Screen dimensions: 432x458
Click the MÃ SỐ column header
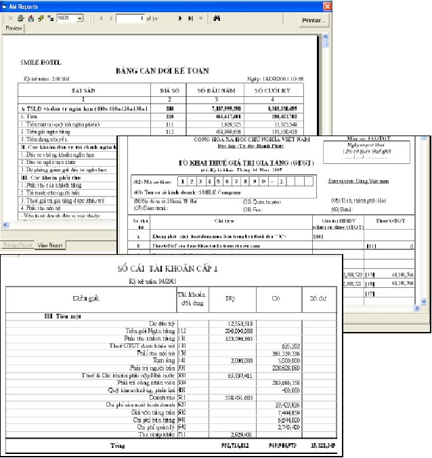coord(170,90)
